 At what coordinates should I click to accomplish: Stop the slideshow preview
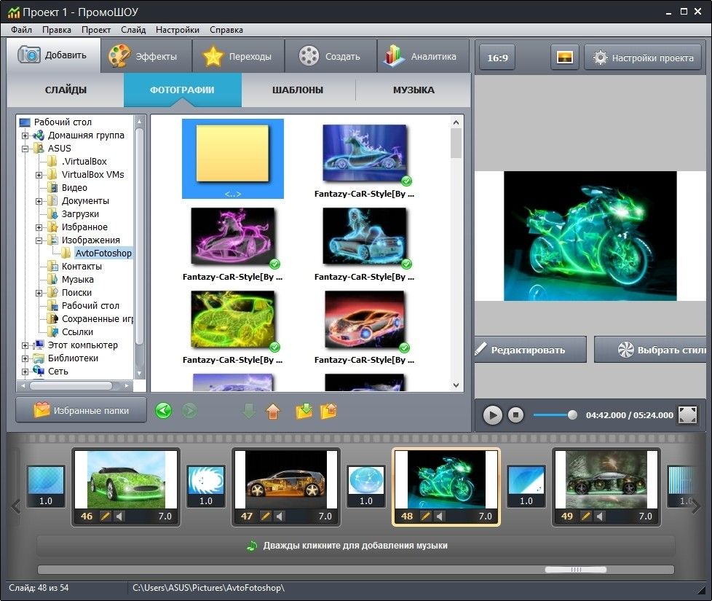point(515,415)
